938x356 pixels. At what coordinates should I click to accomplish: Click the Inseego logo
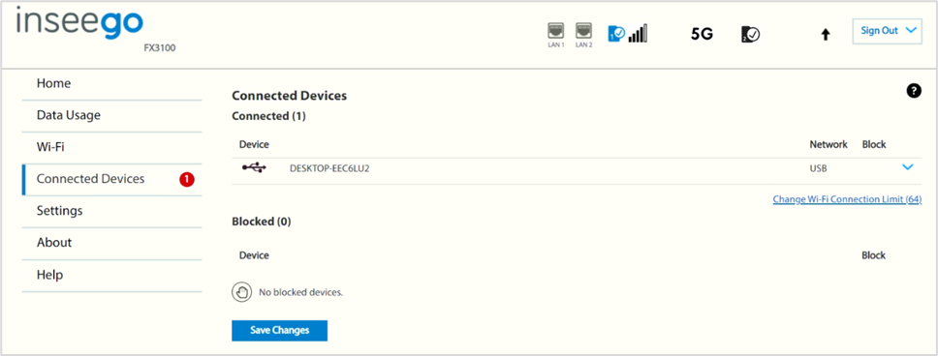(80, 24)
